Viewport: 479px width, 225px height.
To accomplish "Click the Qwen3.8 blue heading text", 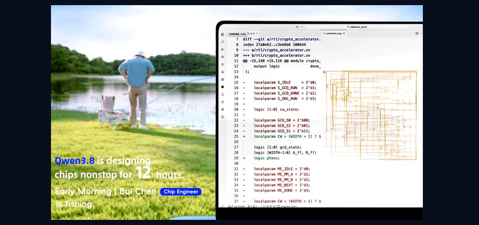I will coord(75,161).
